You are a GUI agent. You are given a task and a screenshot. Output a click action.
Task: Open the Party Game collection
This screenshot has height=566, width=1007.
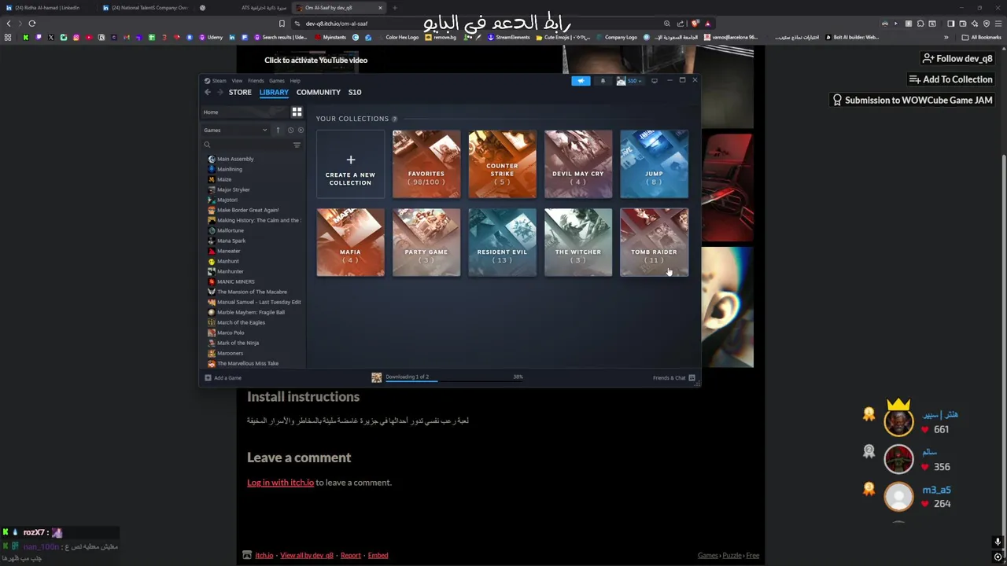coord(426,242)
